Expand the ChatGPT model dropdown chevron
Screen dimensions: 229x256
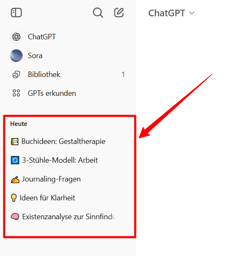tap(192, 13)
